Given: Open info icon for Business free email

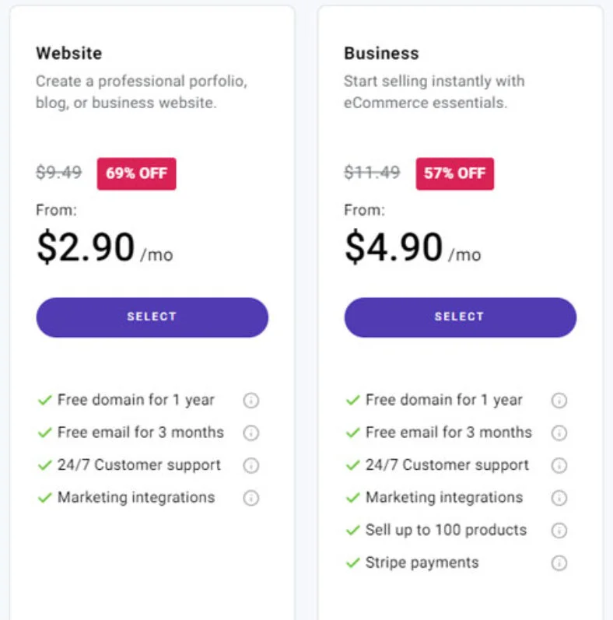Looking at the screenshot, I should (559, 433).
